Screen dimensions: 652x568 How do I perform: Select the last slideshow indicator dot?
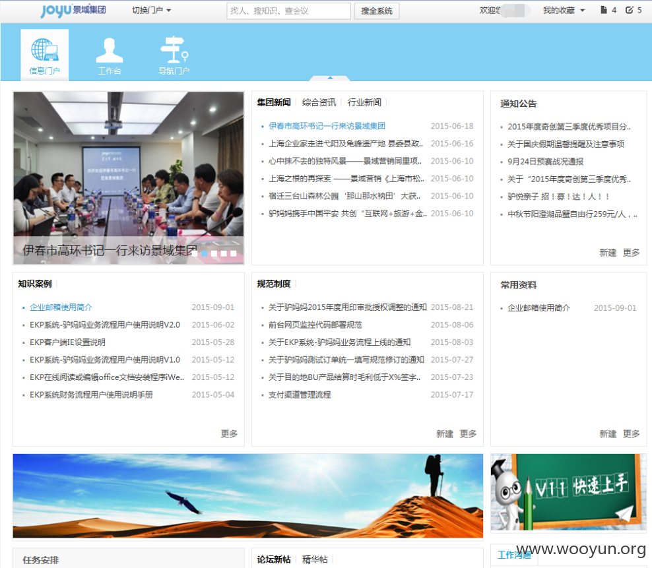(x=233, y=253)
